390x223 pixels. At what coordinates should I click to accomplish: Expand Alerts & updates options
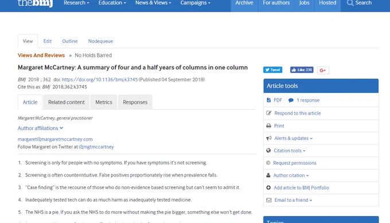coord(294,138)
